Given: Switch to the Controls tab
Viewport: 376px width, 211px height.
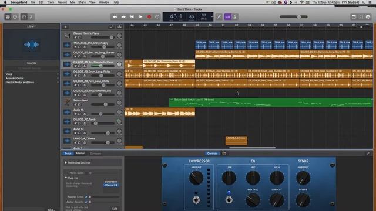Looking at the screenshot, I should click(212, 154).
